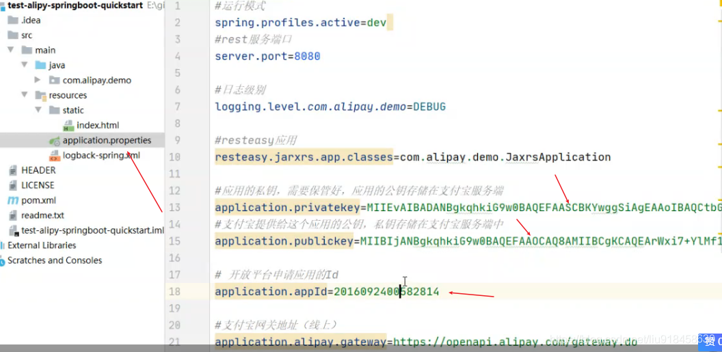The image size is (722, 352).
Task: Click the HEADER file icon
Action: [x=13, y=171]
